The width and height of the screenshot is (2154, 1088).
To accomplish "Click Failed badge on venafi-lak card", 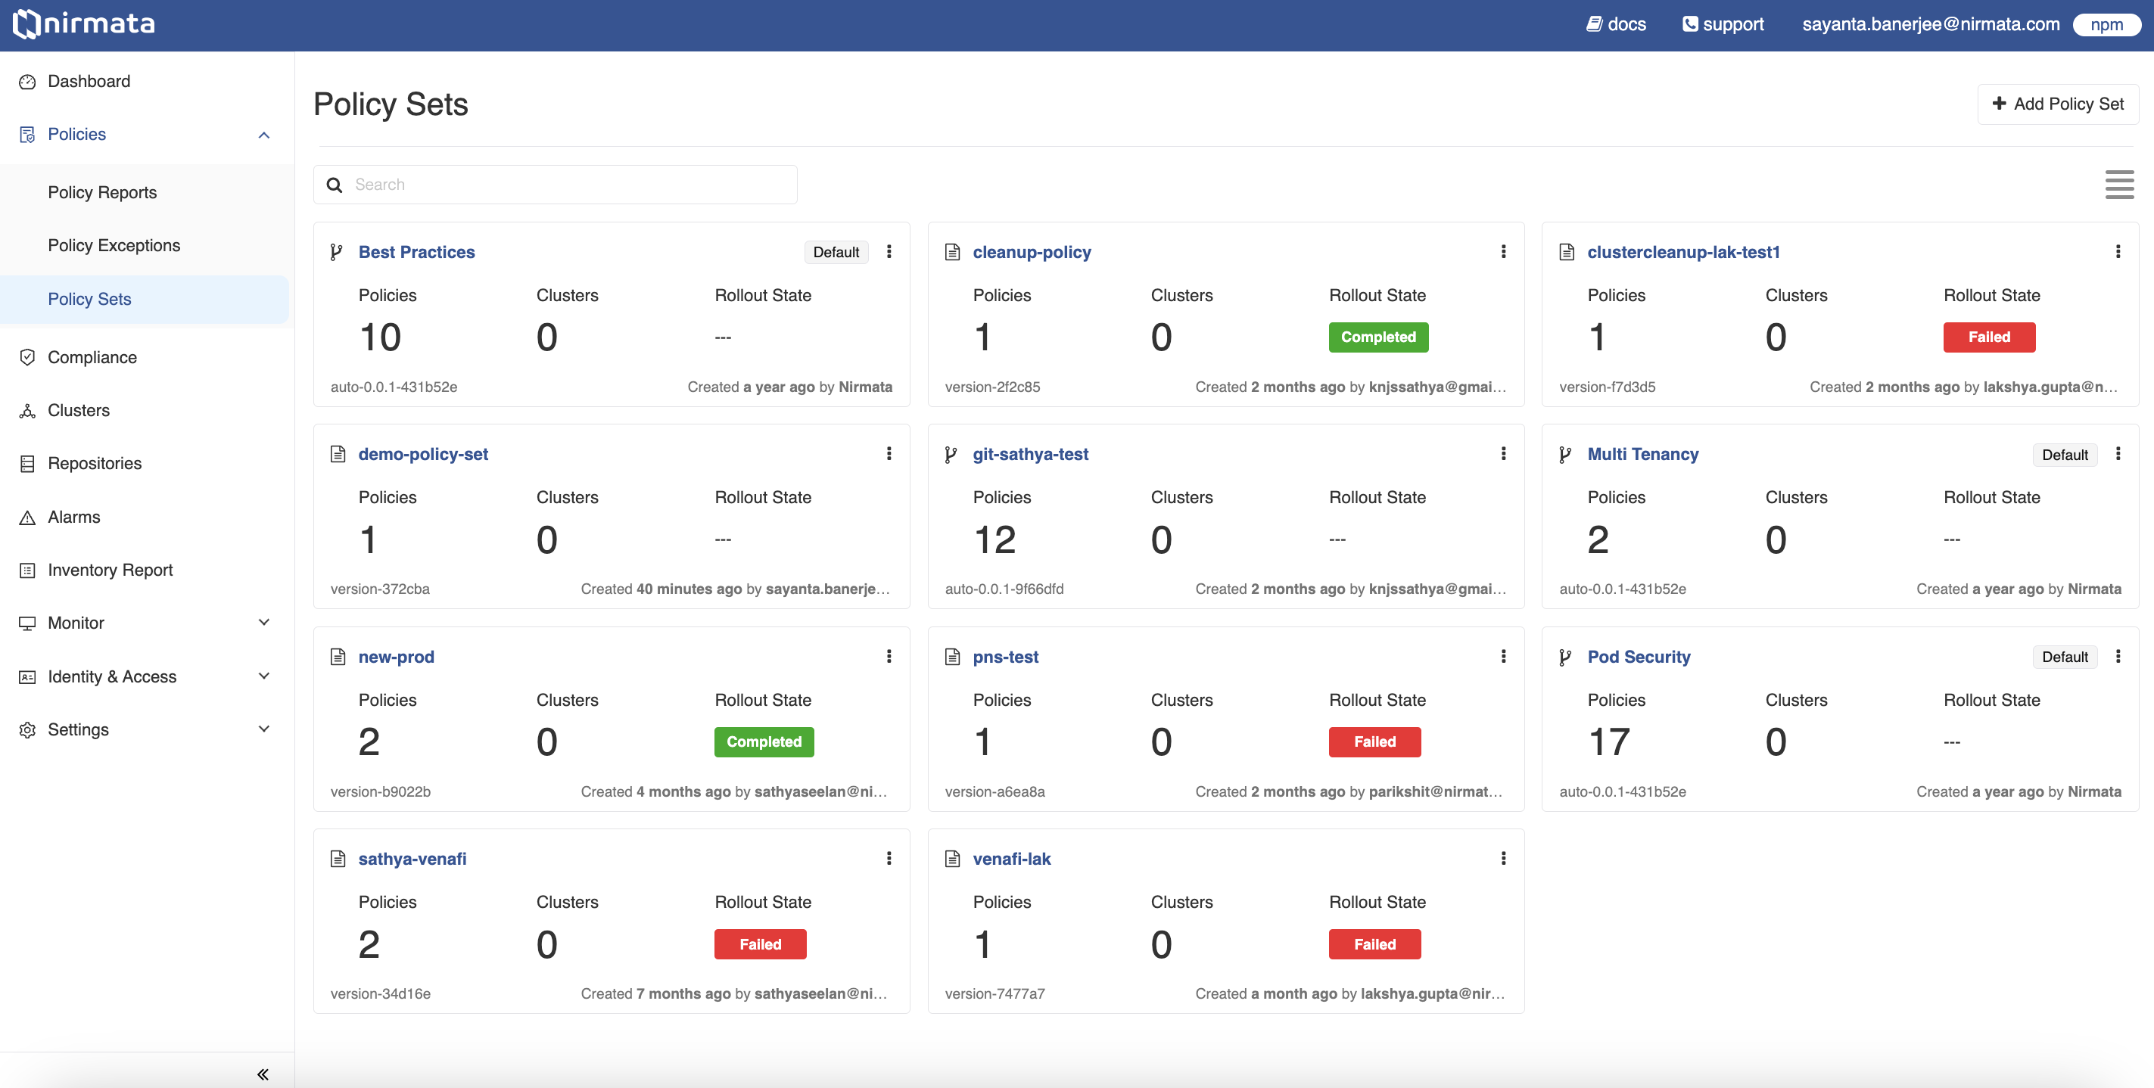I will [1374, 944].
